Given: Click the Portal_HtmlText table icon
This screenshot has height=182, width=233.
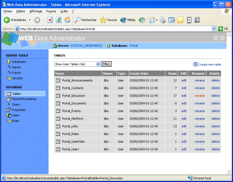Looking at the screenshot, I should [x=58, y=119].
